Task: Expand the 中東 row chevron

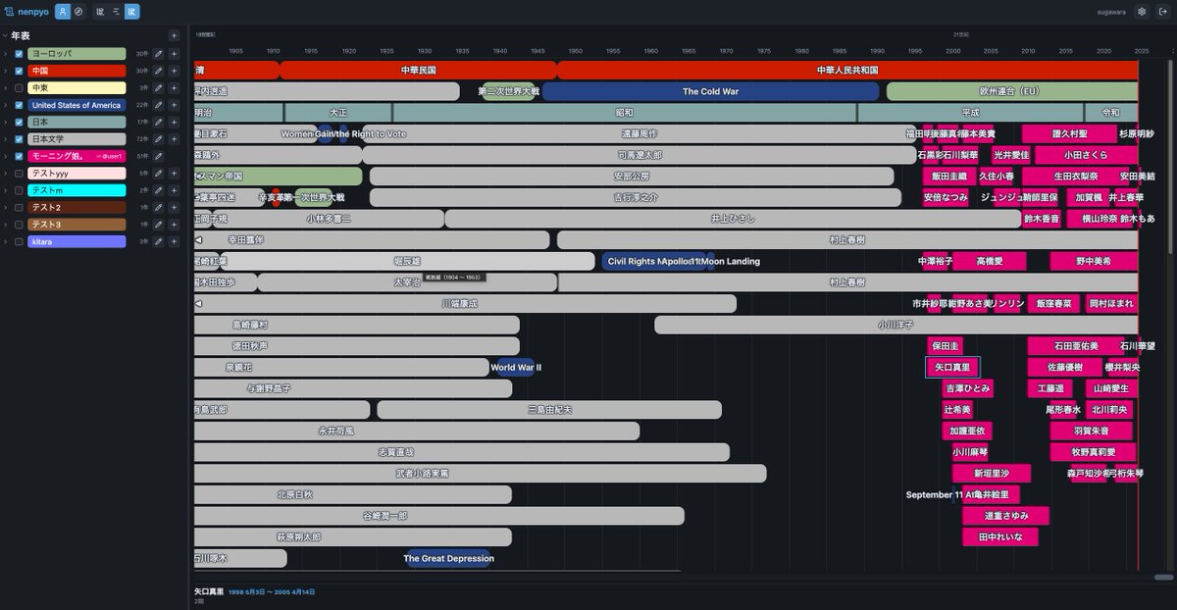Action: point(6,87)
